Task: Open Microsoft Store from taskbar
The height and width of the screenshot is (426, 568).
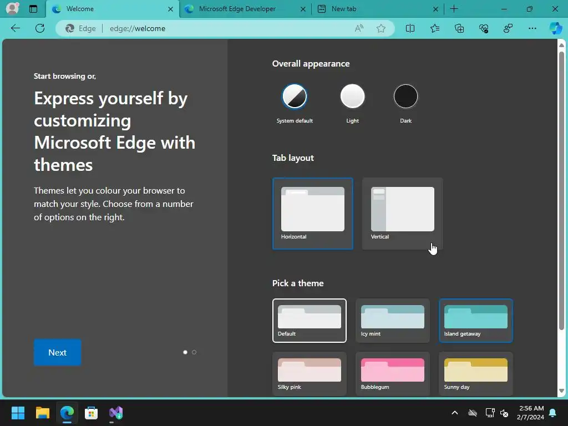Action: click(x=92, y=413)
